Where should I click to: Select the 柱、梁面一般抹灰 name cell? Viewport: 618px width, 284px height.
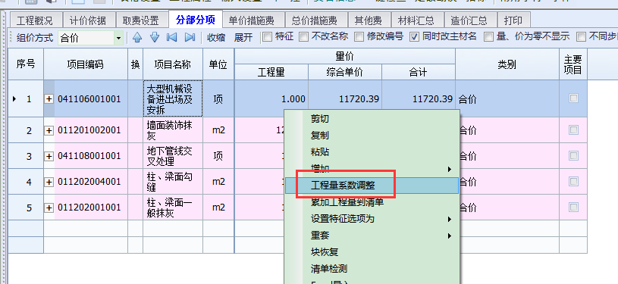173,208
